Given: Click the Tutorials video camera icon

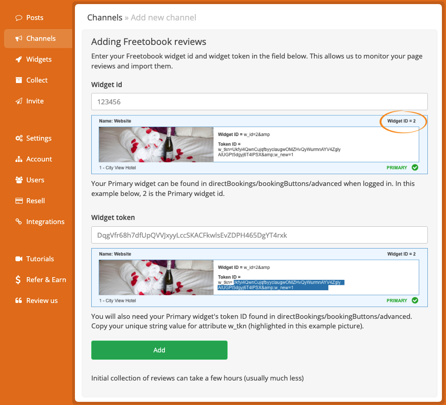Looking at the screenshot, I should [19, 259].
